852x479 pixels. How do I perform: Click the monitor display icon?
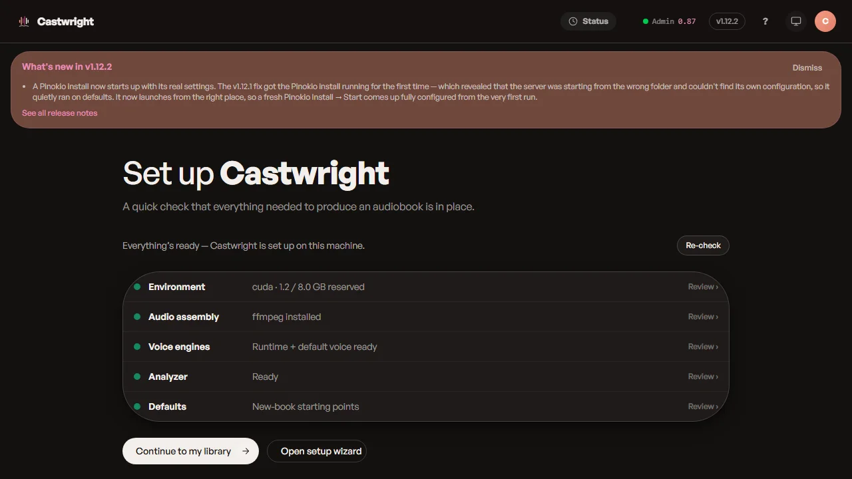click(x=795, y=21)
